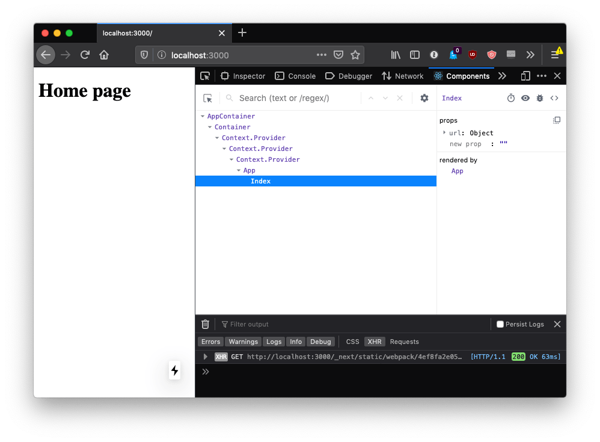View source with the angle brackets icon
Viewport: 600px width, 442px height.
click(554, 98)
